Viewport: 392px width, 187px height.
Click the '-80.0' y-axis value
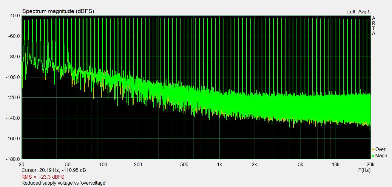coord(14,57)
